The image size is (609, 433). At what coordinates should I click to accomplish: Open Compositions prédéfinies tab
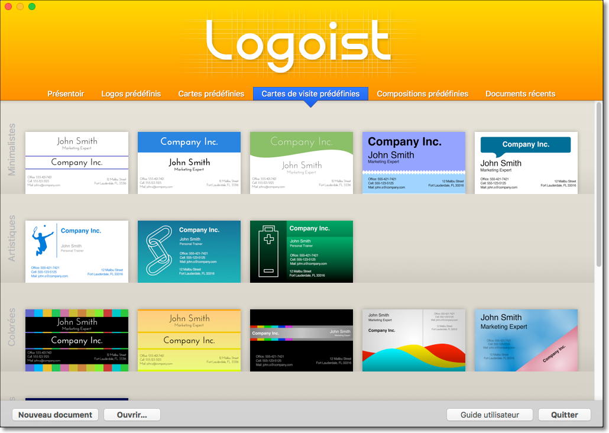tap(423, 93)
